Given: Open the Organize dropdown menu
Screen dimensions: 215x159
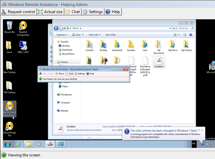Looking at the screenshot, I should point(62,35).
